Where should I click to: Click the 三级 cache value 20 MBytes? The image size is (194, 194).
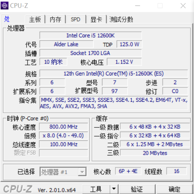point(155,153)
